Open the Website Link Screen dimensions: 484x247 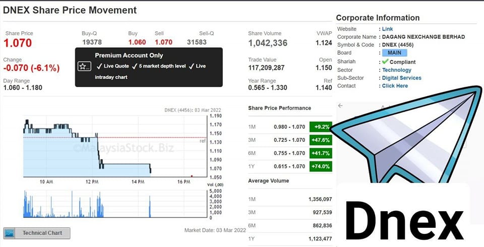pyautogui.click(x=387, y=29)
